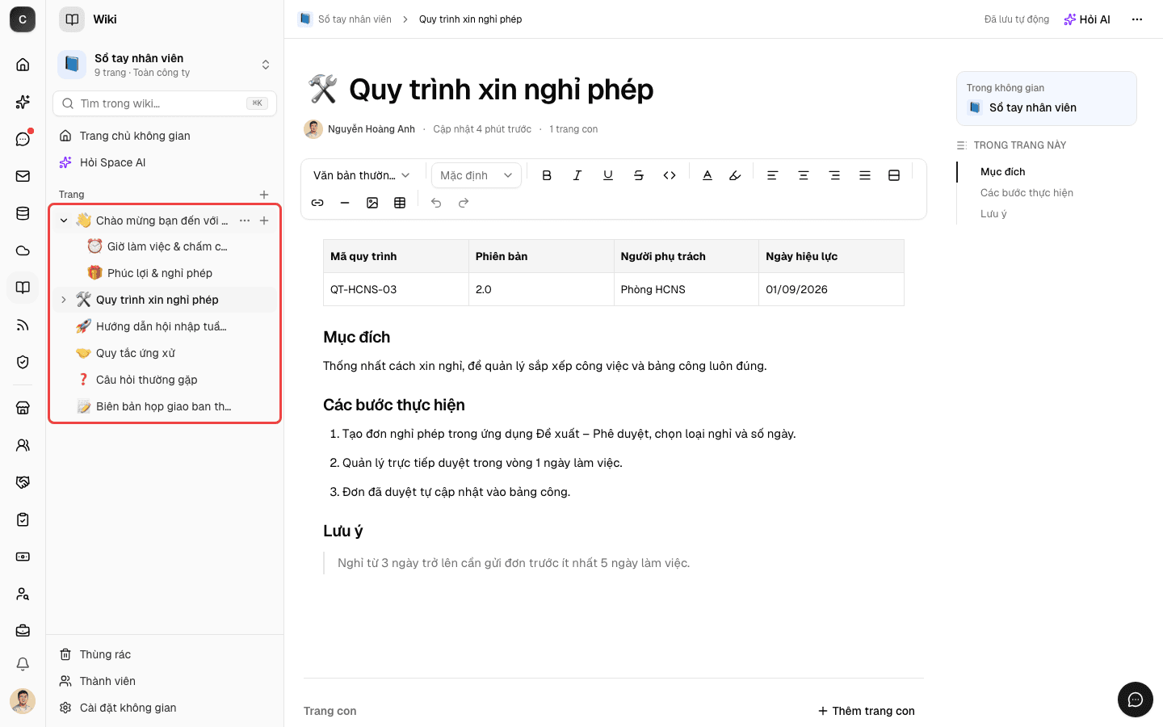Apply italic formatting
Viewport: 1163px width, 727px height.
pyautogui.click(x=577, y=175)
